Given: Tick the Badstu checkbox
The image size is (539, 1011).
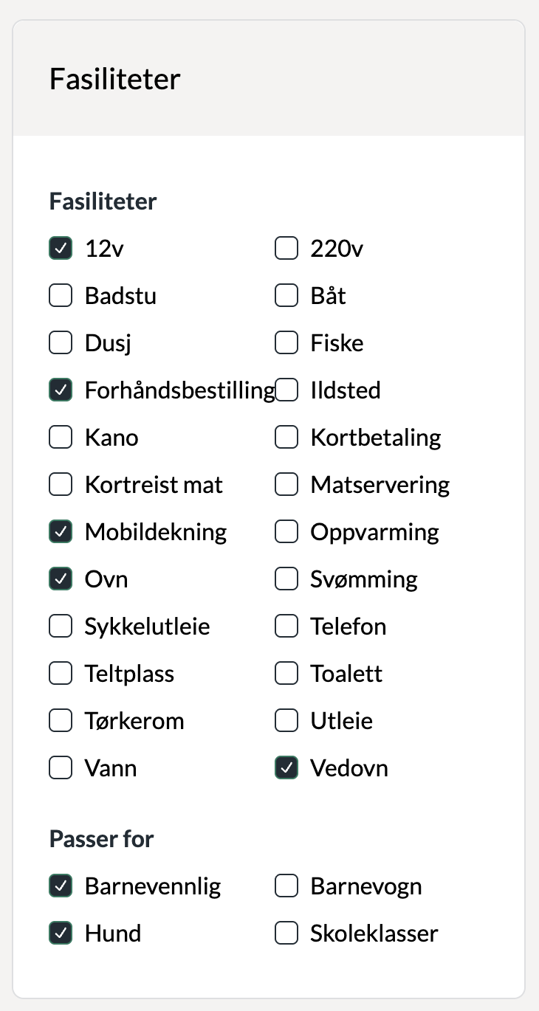Looking at the screenshot, I should coord(61,296).
